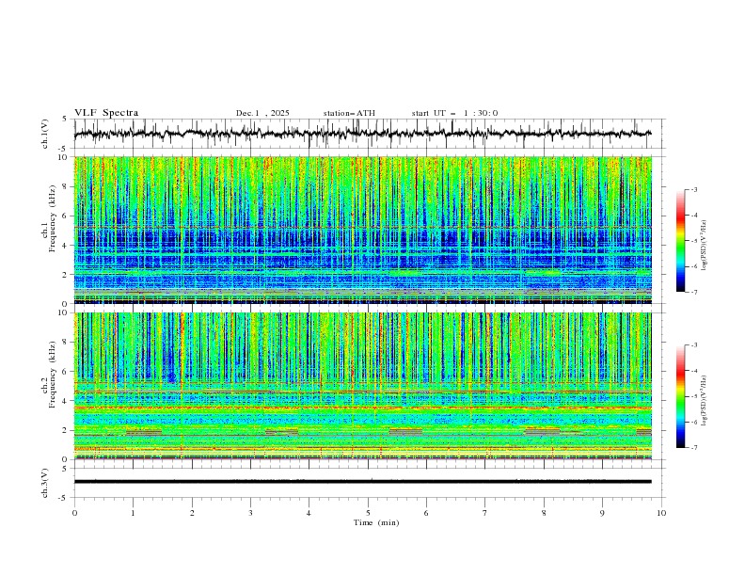
Task: Click the 'VLF Spectra' title text
Action: (106, 113)
